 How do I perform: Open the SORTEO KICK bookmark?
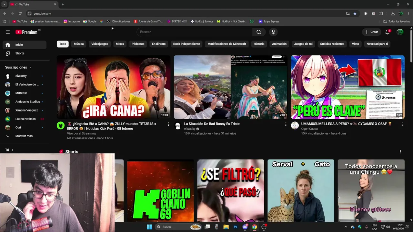click(x=177, y=22)
